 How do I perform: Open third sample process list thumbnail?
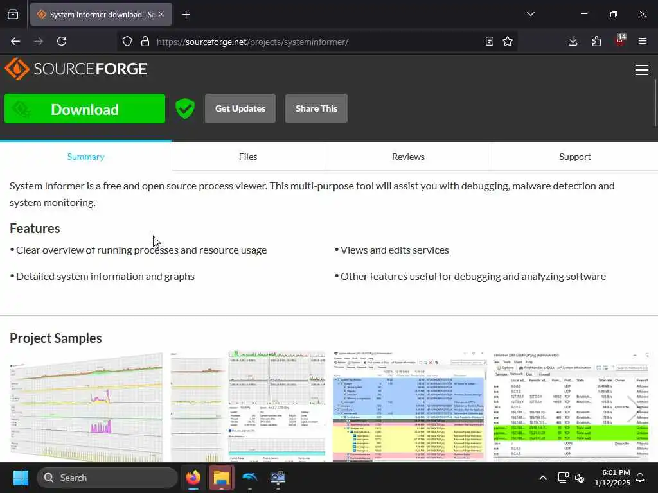pos(409,407)
